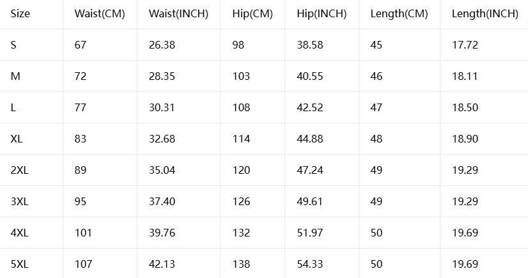Click the Hip(INCH) column header
This screenshot has width=528, height=278.
point(322,14)
